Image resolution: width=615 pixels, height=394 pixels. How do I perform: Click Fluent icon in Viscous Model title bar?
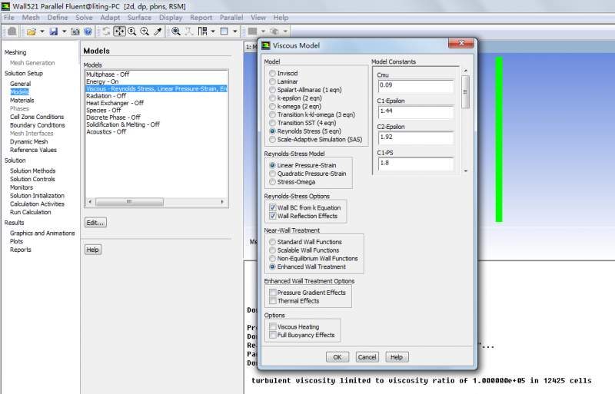pos(266,45)
